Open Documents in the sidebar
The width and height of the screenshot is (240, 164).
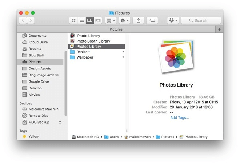[40, 36]
